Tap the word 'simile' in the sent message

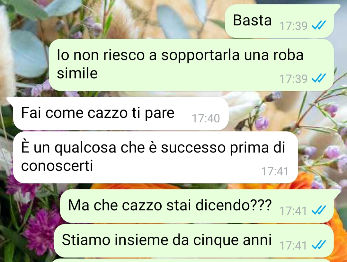pos(77,73)
